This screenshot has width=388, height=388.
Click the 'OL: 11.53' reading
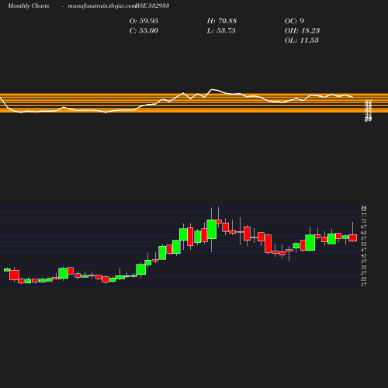click(302, 40)
